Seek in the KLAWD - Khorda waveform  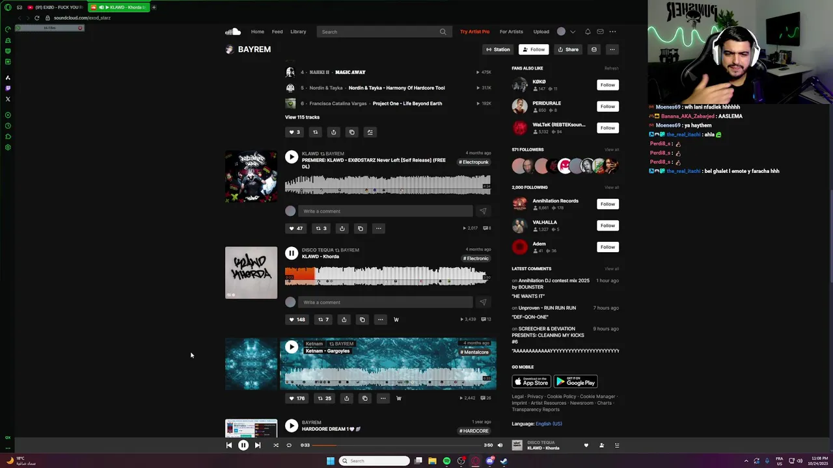point(388,276)
